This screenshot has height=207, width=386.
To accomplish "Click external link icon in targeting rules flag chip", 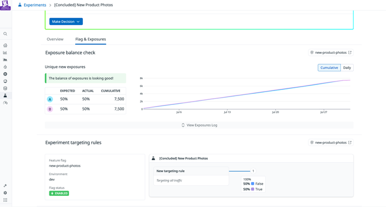I will coord(349,143).
